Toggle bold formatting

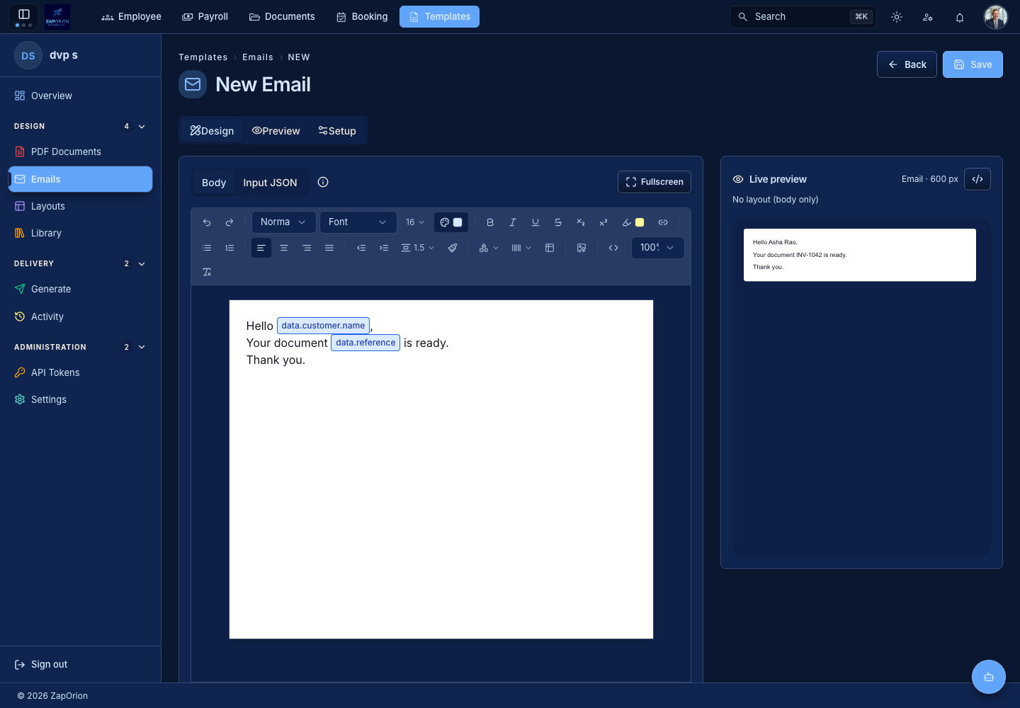click(x=490, y=222)
